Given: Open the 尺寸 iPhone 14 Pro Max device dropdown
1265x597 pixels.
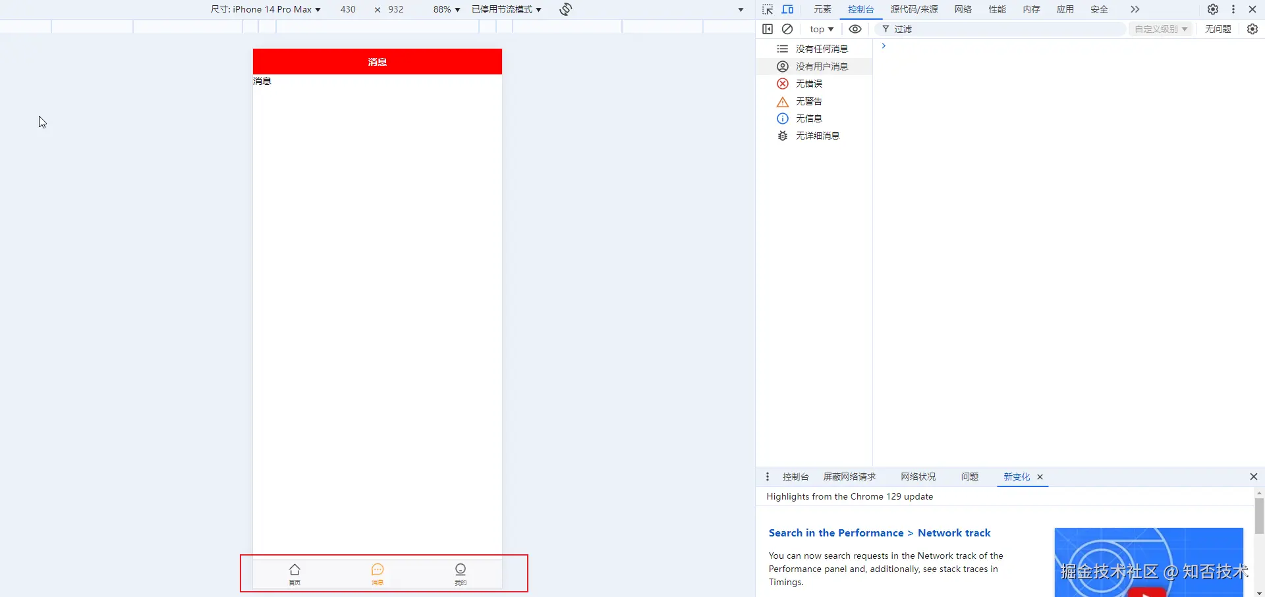Looking at the screenshot, I should point(266,9).
